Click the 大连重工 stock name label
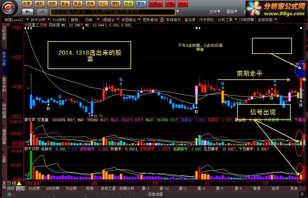The width and height of the screenshot is (308, 198). (32, 25)
